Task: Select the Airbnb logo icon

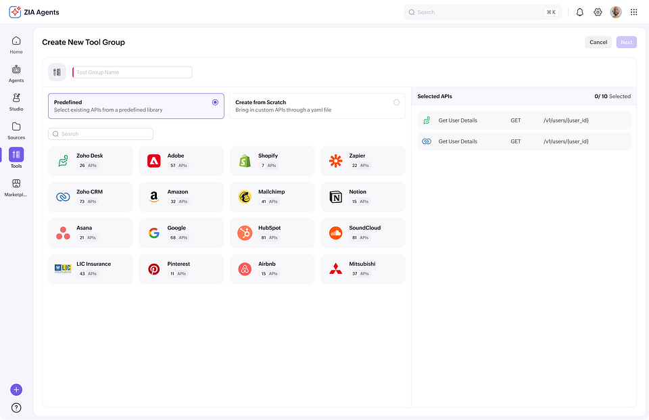Action: point(245,269)
